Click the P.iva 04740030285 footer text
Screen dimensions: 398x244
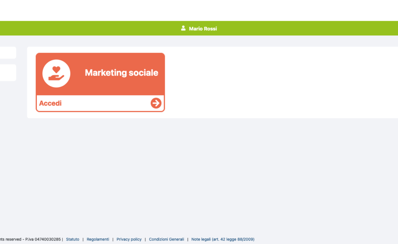coord(43,239)
